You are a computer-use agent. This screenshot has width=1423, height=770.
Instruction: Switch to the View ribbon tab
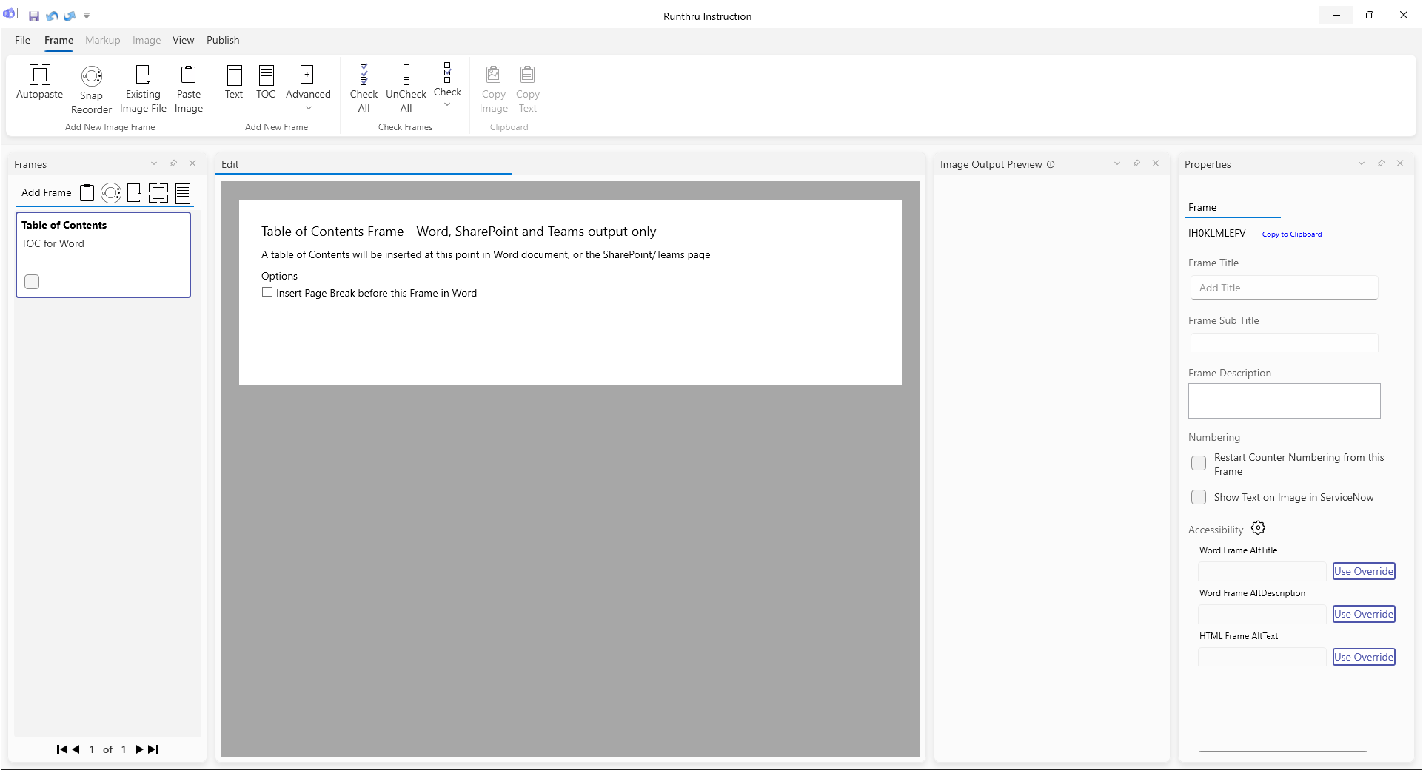click(x=183, y=41)
